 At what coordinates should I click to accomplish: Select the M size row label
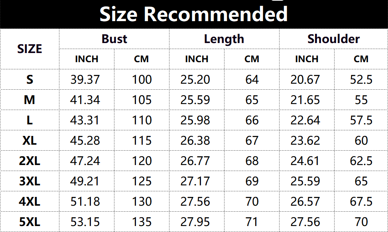[30, 100]
